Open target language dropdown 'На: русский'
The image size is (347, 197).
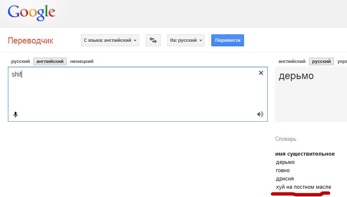[186, 41]
